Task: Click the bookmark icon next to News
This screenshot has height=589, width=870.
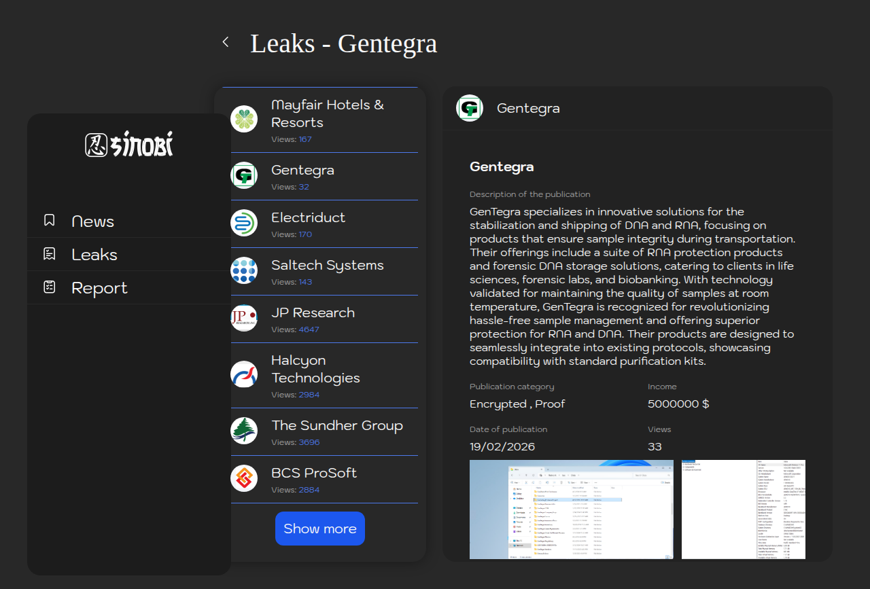Action: (x=50, y=220)
